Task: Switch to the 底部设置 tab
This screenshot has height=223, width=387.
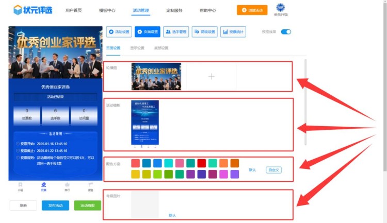Action: pyautogui.click(x=161, y=48)
